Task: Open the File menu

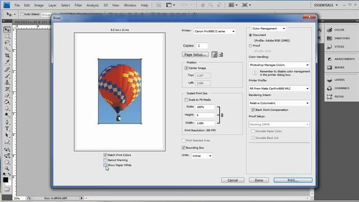Action: 17,5
